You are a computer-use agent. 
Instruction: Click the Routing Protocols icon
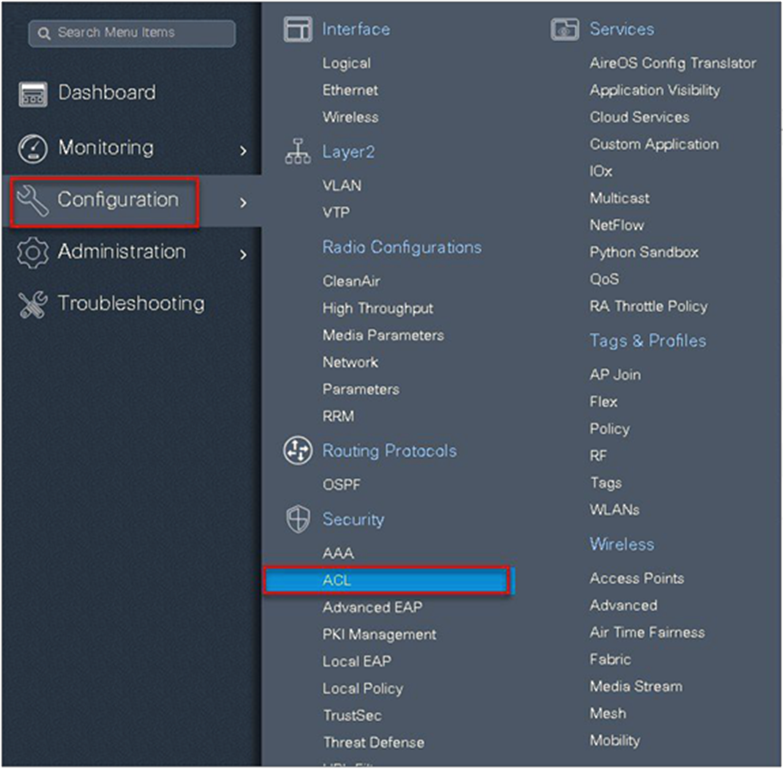pos(297,451)
